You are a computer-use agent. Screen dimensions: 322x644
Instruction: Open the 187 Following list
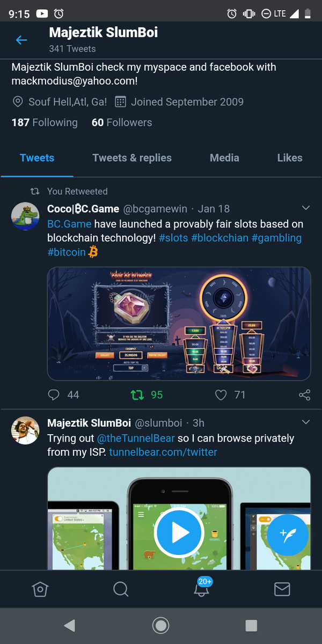click(x=45, y=122)
